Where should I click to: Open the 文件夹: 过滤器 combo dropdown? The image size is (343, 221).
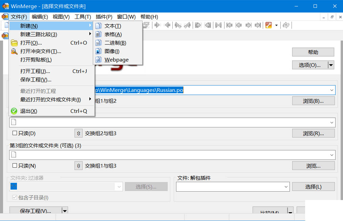click(119, 187)
